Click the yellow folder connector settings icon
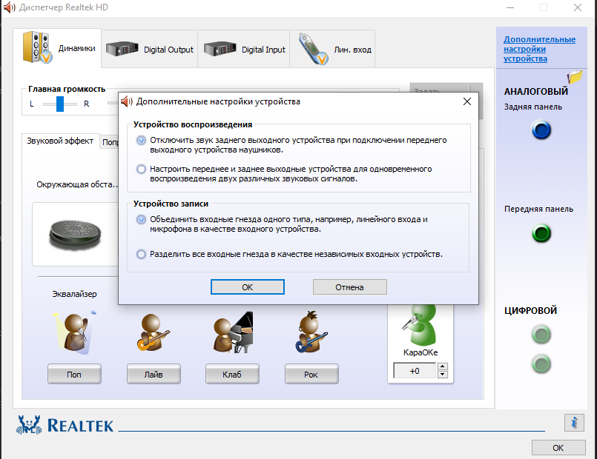This screenshot has height=459, width=597. click(575, 77)
